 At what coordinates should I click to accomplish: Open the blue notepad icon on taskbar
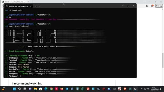click(x=93, y=89)
